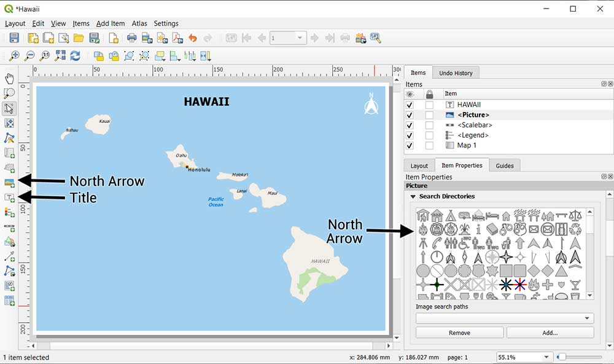Open the Distribute items dropdown
Screen dimensions: 614x364
190,56
